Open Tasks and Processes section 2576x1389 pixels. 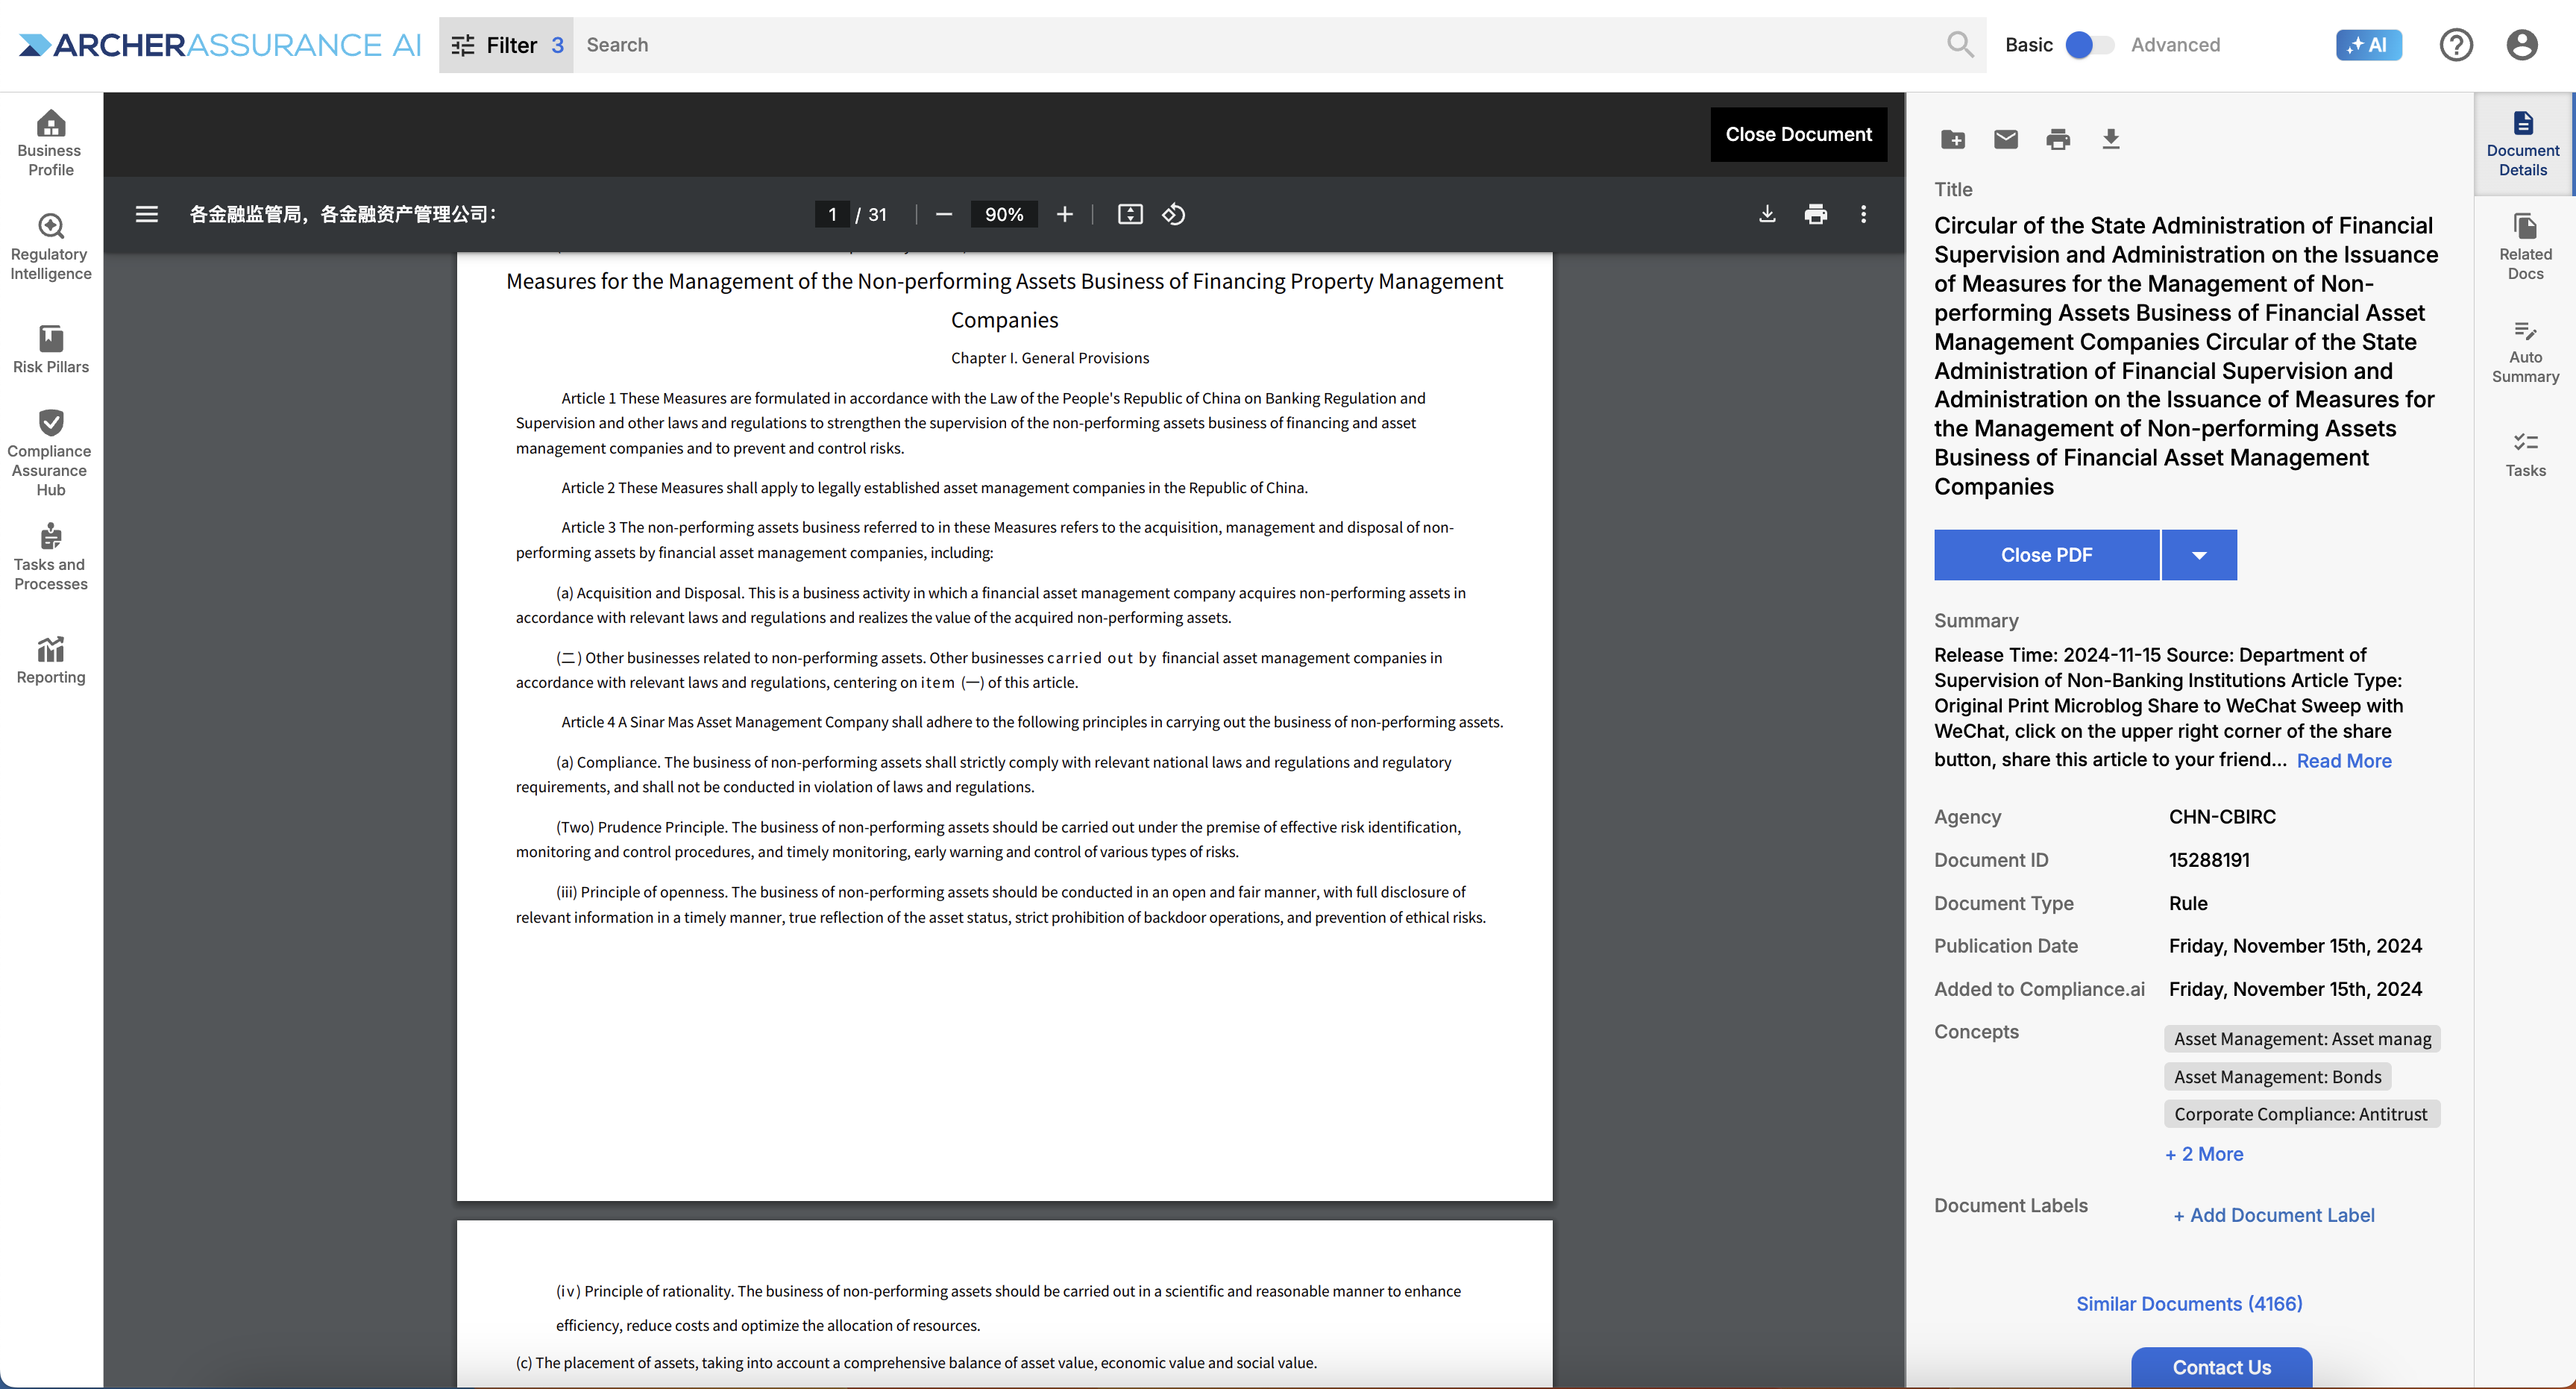tap(50, 557)
